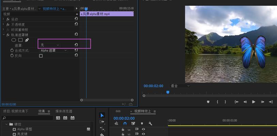Toggle sync lock for track V4

(137, 129)
